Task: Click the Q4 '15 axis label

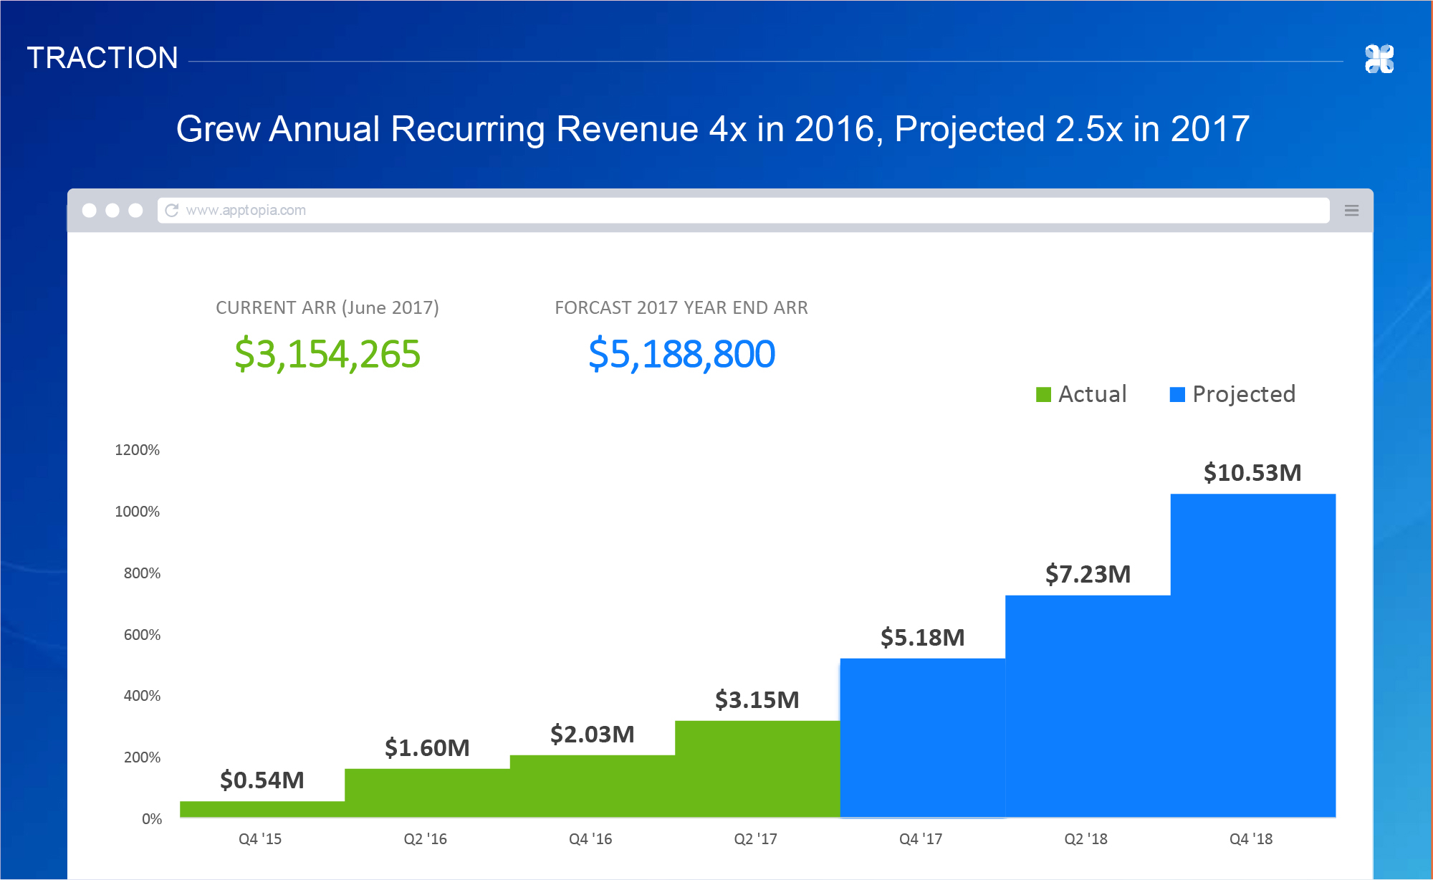Action: [260, 839]
